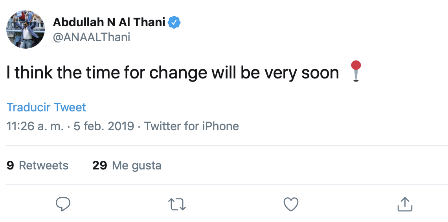This screenshot has height=222, width=448.
Task: Like the tweet with the heart icon
Action: pyautogui.click(x=291, y=204)
